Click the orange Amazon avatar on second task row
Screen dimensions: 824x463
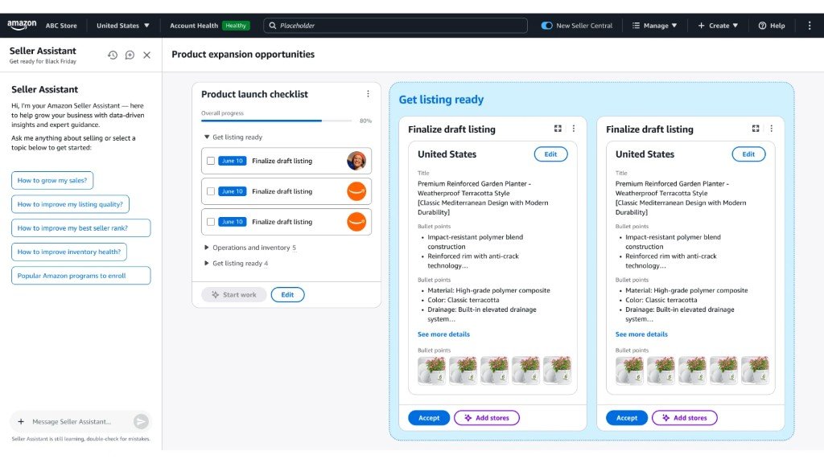click(x=356, y=191)
